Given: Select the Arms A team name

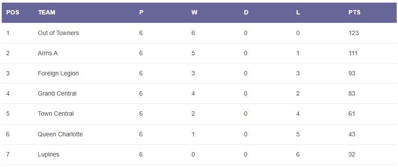Looking at the screenshot, I should (x=48, y=53).
